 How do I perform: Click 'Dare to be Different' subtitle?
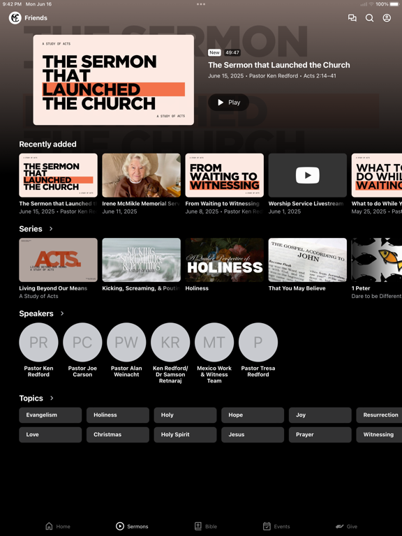tap(376, 296)
